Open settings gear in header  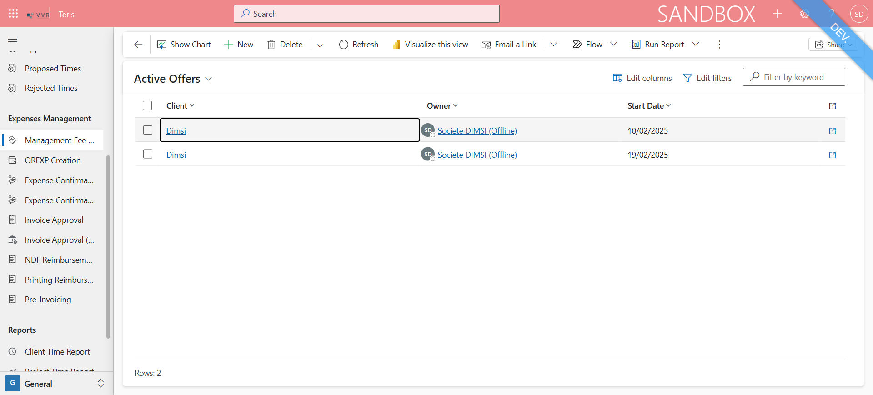coord(804,14)
